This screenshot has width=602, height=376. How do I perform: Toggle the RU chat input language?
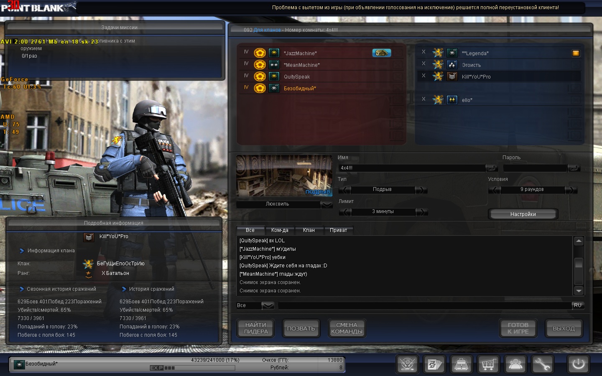(x=578, y=305)
